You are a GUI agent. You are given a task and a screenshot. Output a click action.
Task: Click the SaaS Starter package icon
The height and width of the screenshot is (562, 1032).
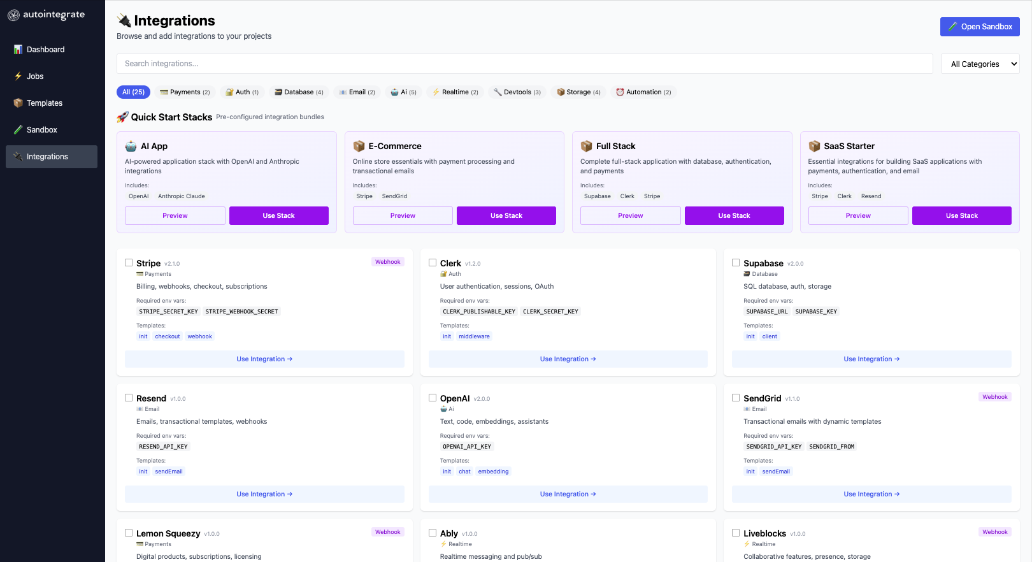tap(814, 147)
